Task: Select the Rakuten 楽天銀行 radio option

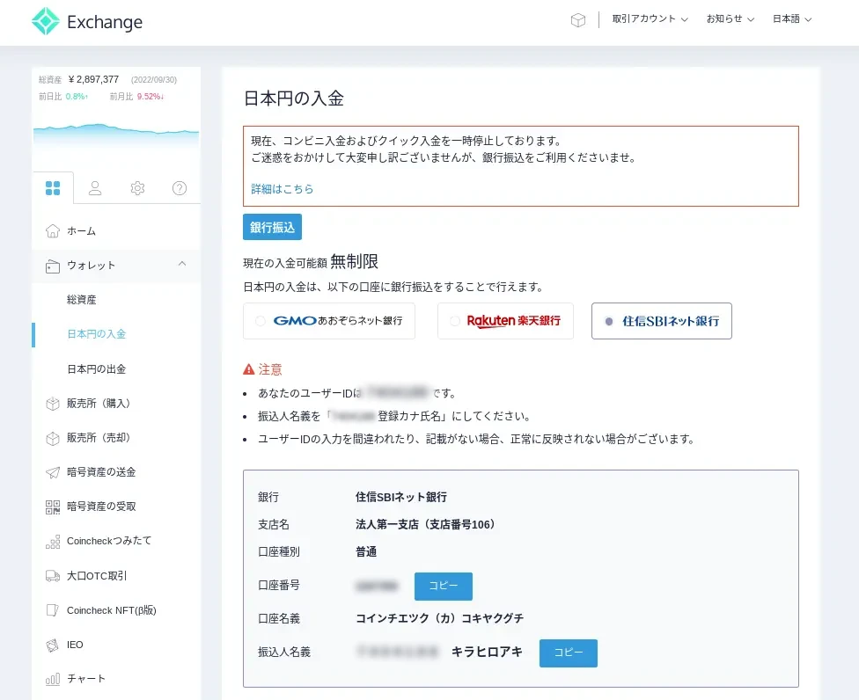Action: point(455,321)
